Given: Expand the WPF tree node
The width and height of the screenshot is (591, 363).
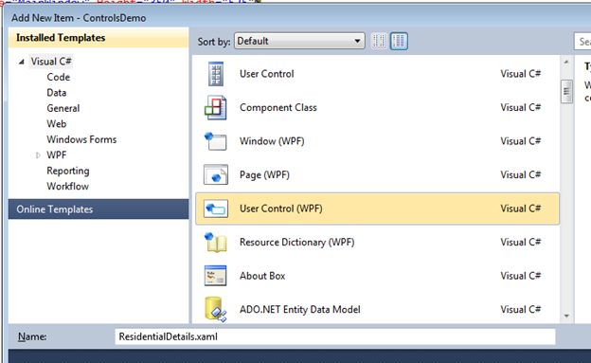Looking at the screenshot, I should tap(38, 155).
